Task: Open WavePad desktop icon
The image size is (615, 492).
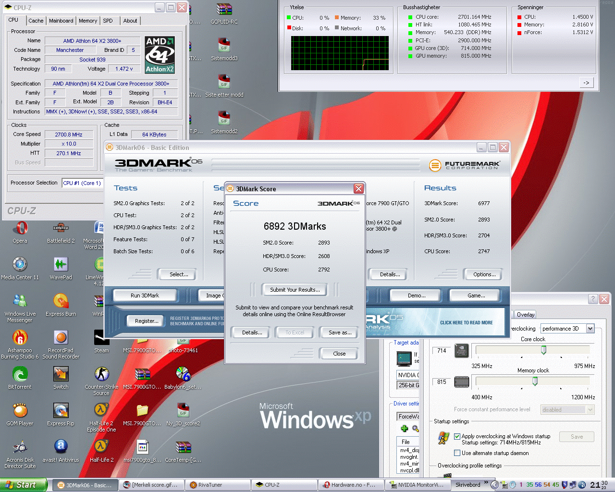Action: point(61,269)
